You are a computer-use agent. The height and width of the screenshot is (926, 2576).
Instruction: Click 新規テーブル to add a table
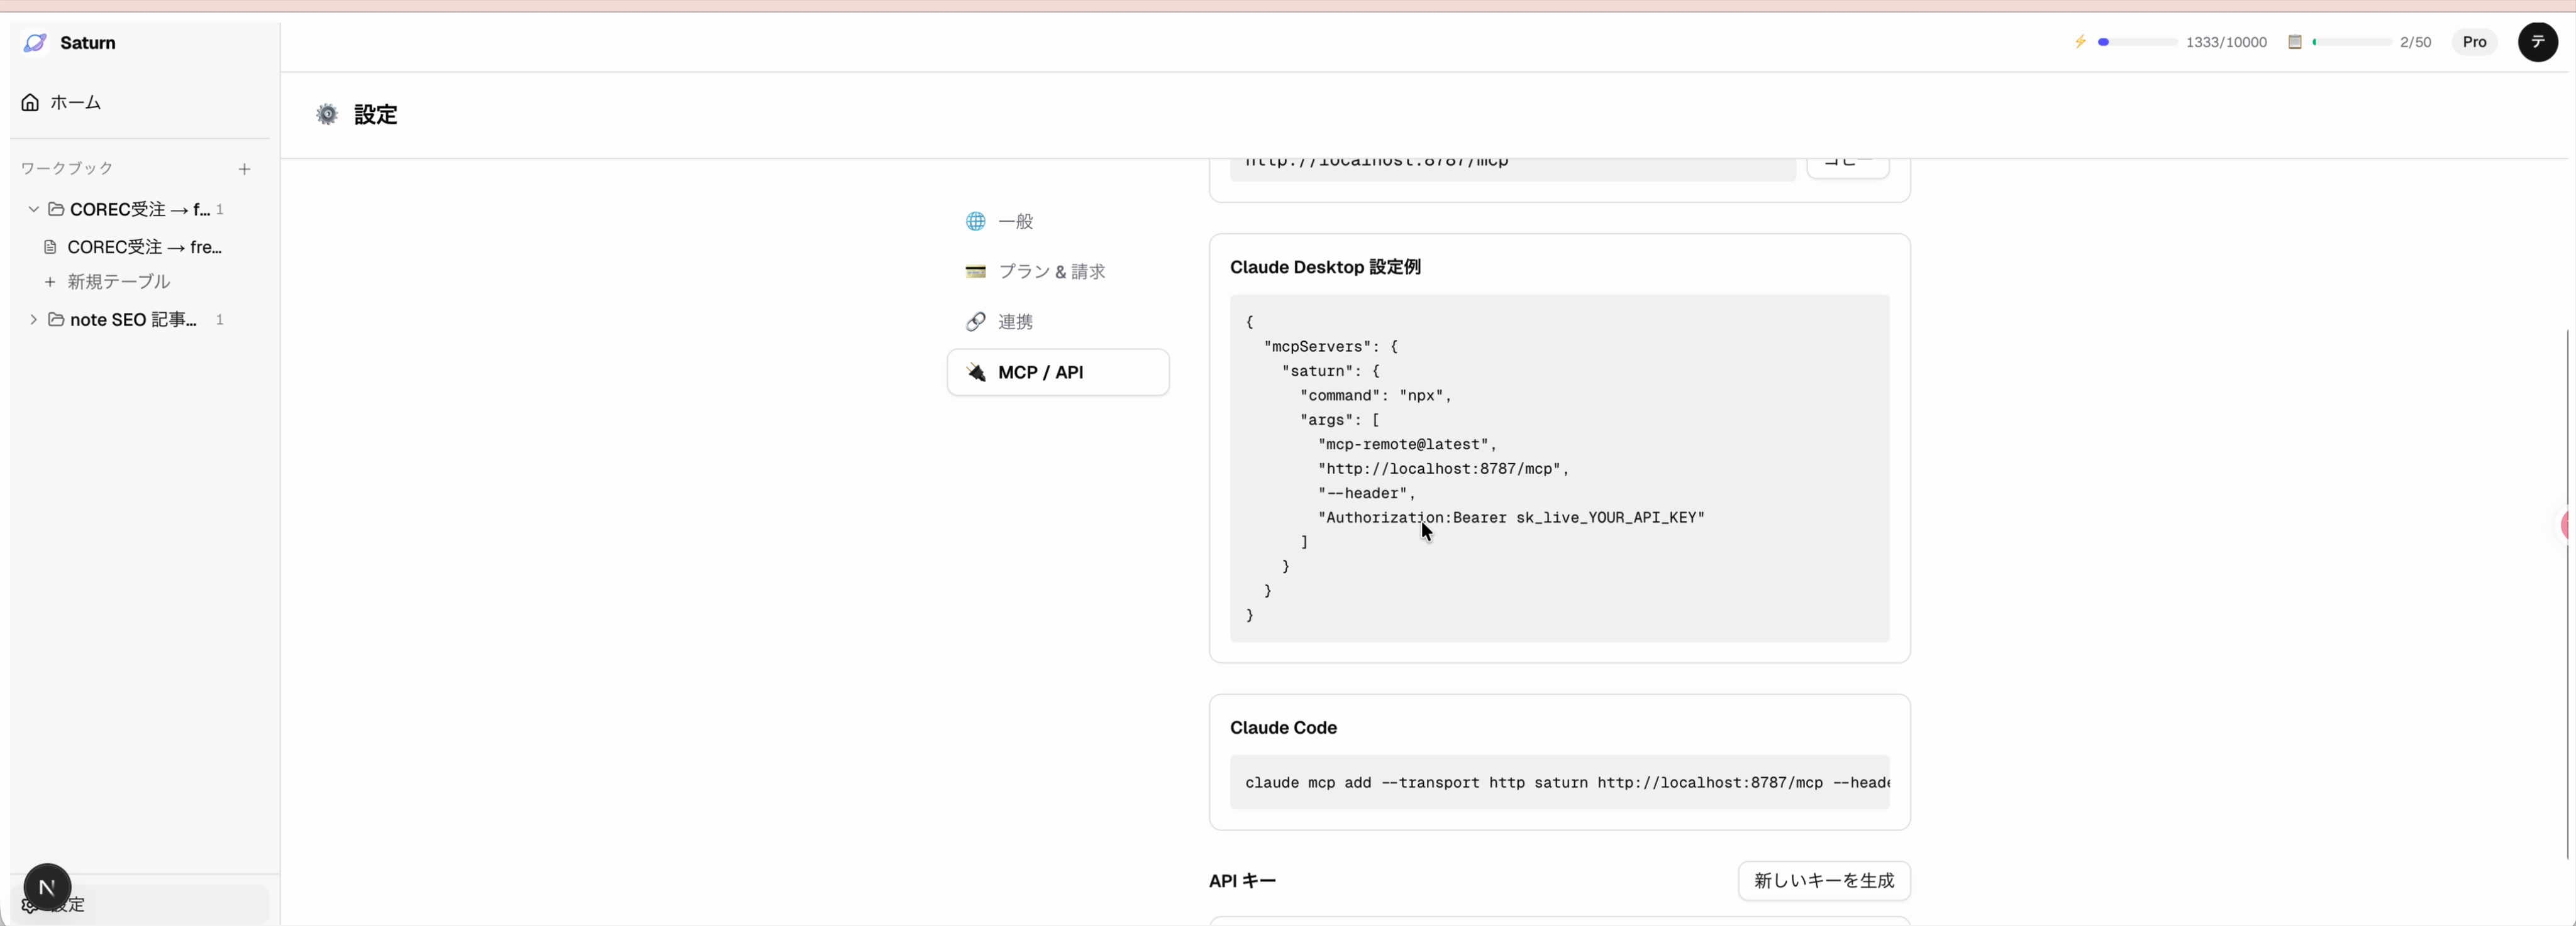[x=118, y=281]
